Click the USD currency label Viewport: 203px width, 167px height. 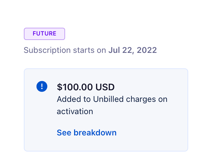click(x=105, y=87)
